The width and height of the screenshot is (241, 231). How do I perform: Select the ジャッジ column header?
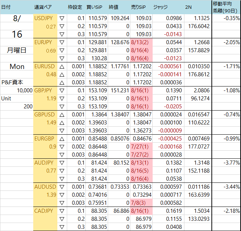(160, 7)
